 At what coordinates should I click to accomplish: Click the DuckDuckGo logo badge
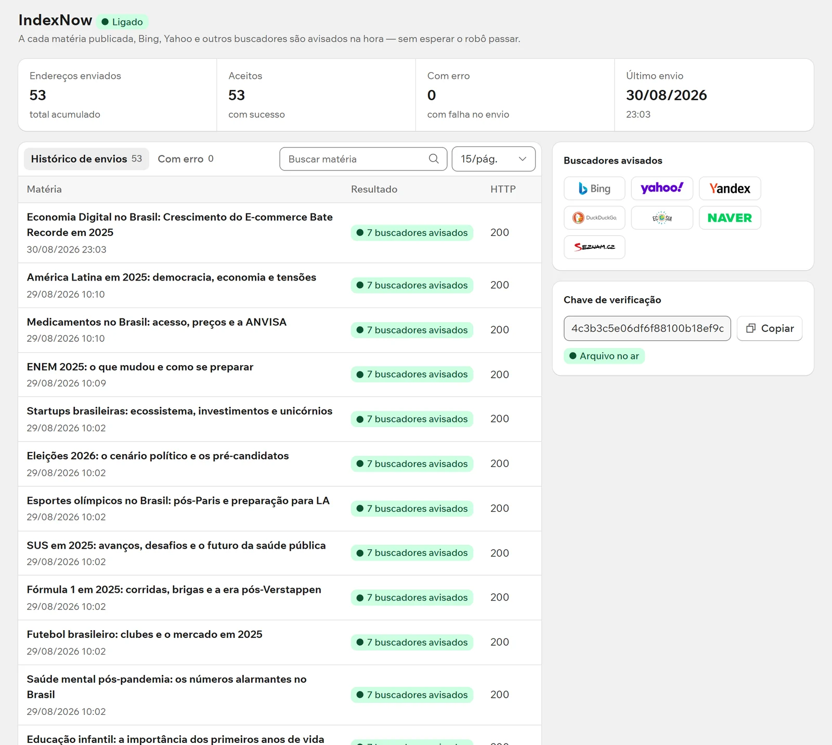coord(594,218)
